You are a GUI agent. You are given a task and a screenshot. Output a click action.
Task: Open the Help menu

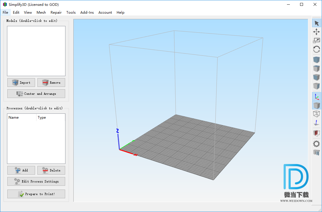(120, 13)
